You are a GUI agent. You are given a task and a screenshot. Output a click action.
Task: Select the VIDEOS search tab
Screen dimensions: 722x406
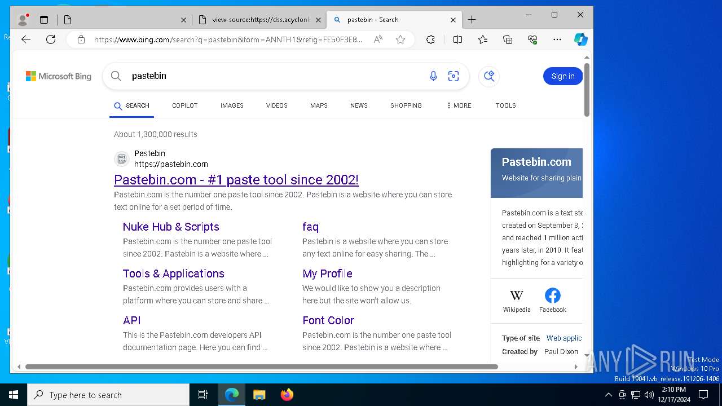277,105
